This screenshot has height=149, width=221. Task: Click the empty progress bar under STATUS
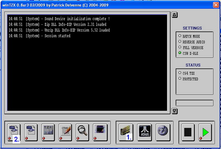[194, 103]
